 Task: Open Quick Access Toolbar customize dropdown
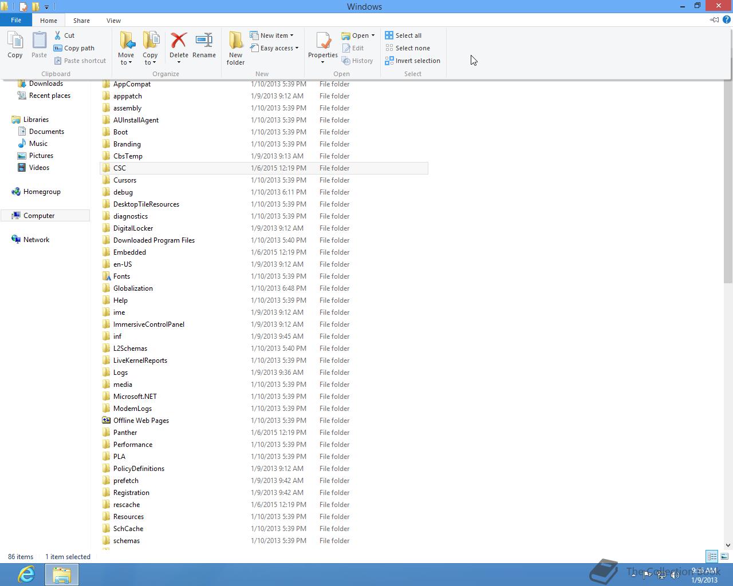tap(47, 7)
